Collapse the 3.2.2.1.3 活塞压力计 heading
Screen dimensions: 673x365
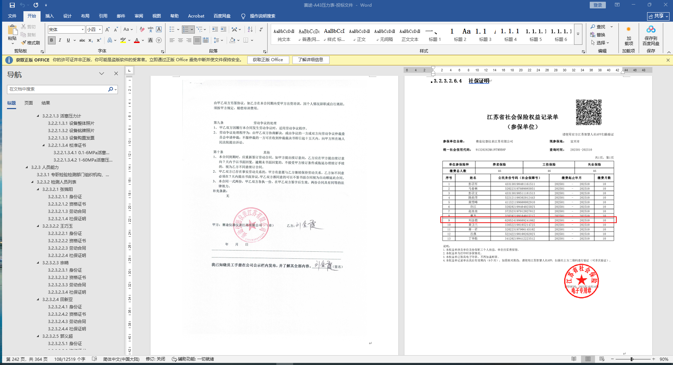click(x=38, y=116)
